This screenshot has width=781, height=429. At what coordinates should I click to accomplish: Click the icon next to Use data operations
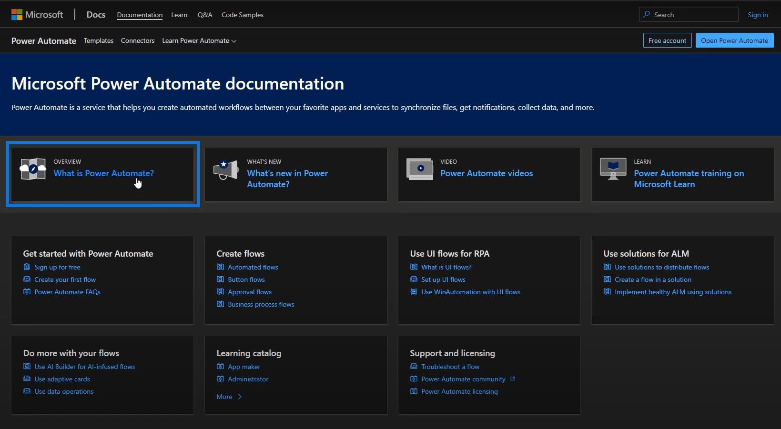click(x=27, y=391)
